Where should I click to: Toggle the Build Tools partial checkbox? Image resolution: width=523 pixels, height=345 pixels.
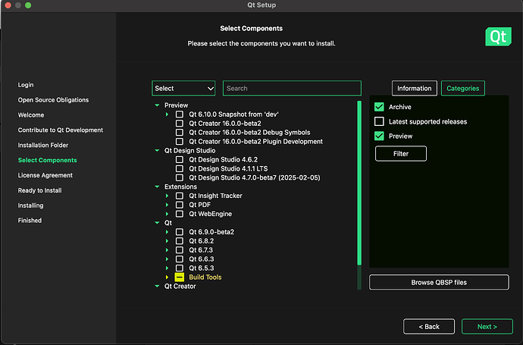click(x=180, y=277)
